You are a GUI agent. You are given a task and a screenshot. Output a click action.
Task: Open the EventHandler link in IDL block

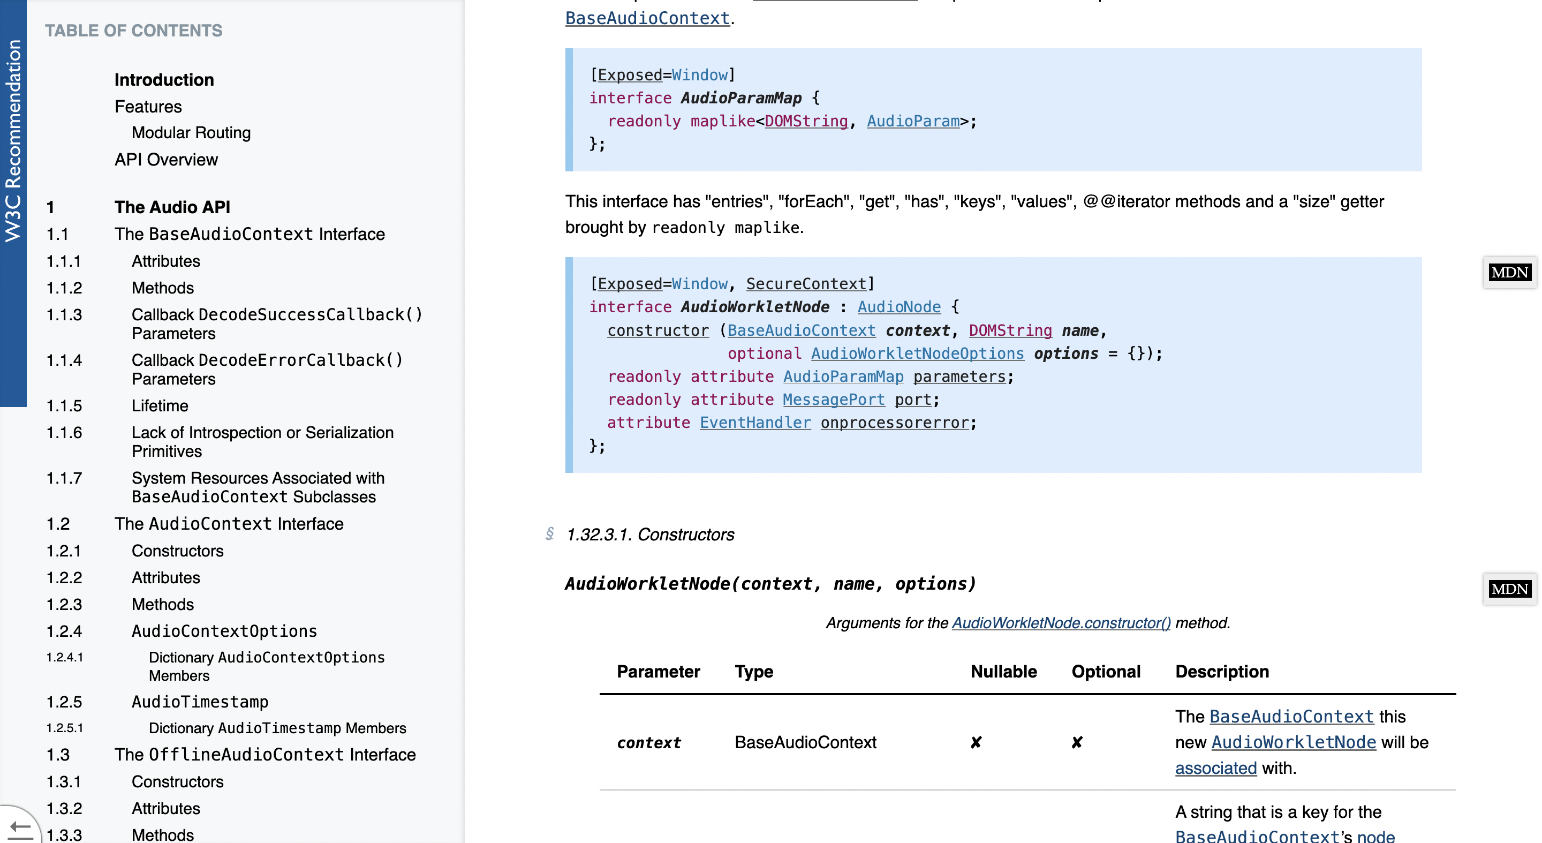755,423
